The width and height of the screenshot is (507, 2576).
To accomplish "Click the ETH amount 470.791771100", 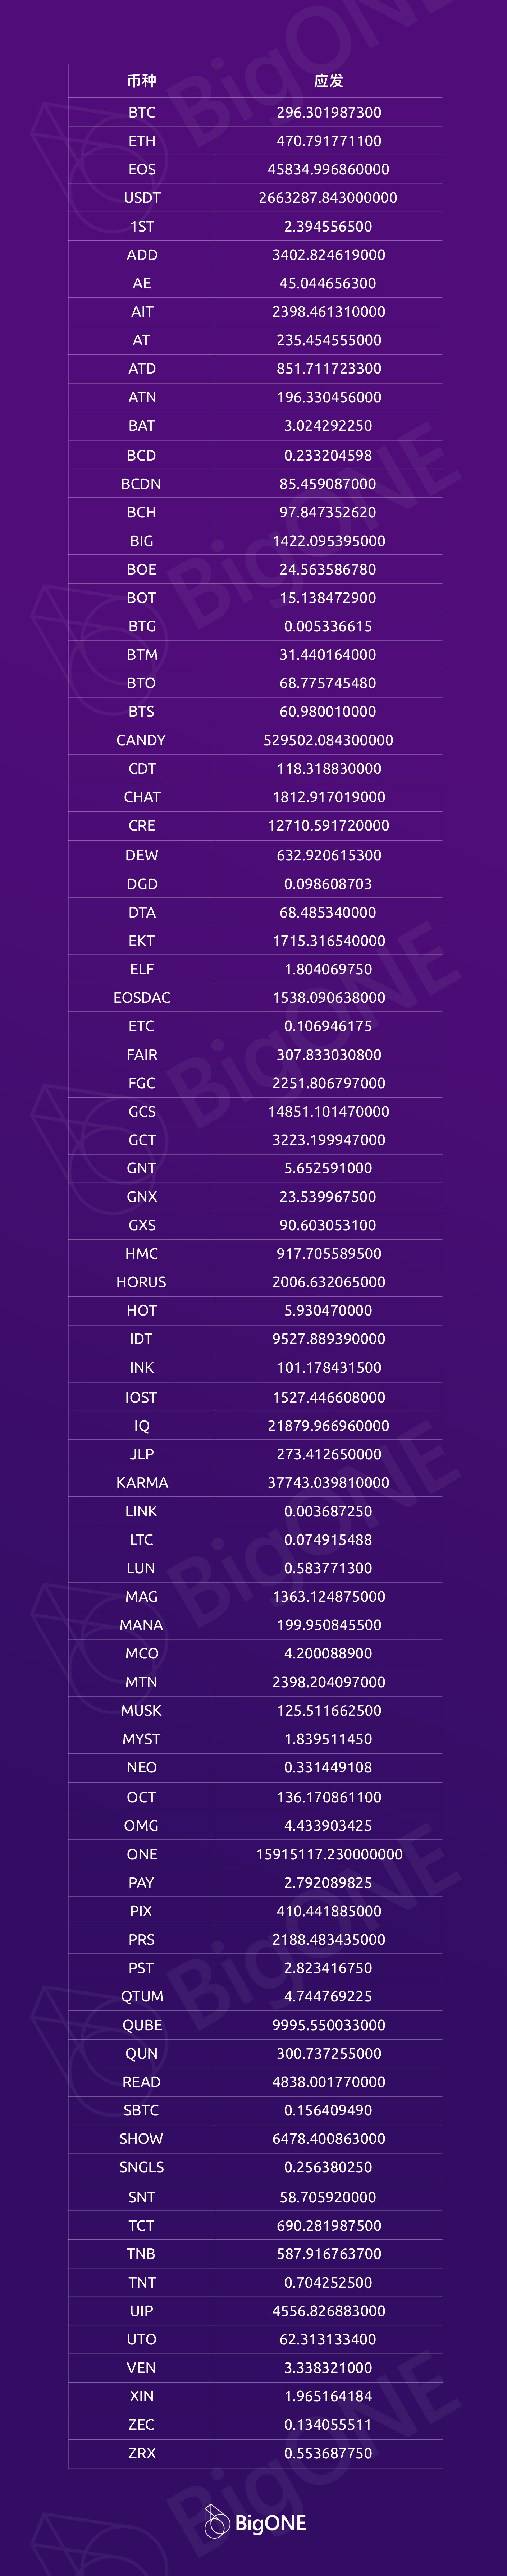I will tap(328, 141).
